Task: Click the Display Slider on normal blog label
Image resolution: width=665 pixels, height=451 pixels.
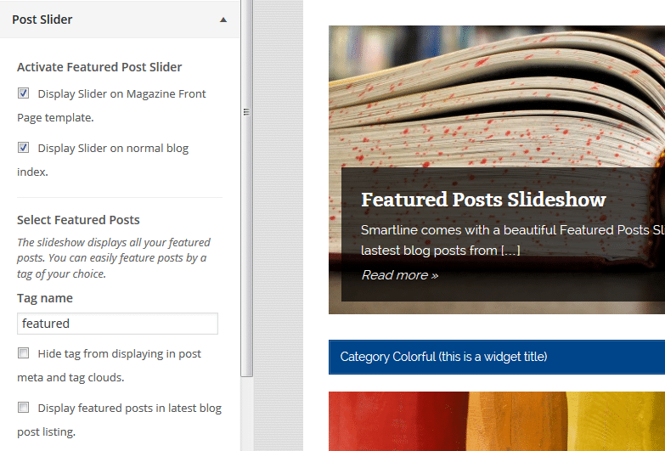Action: point(113,148)
